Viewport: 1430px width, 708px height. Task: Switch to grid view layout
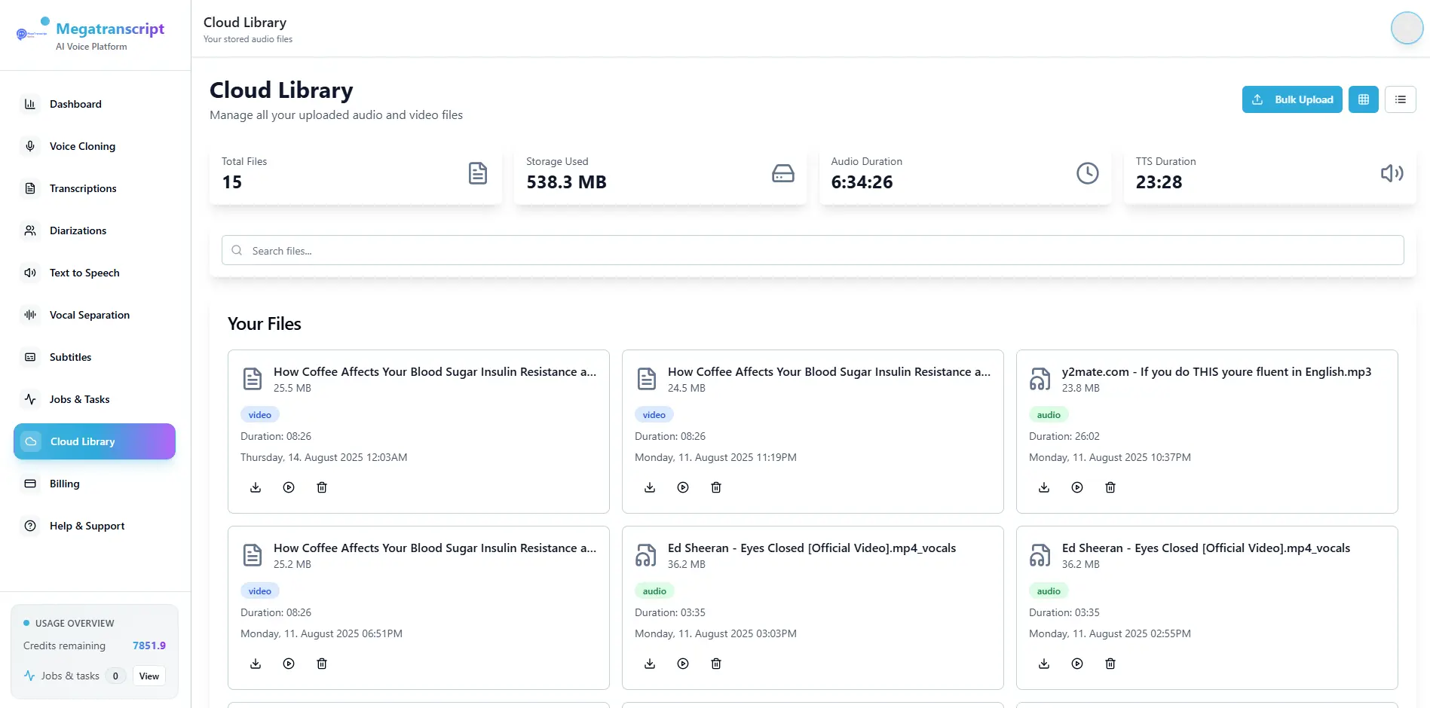click(x=1364, y=99)
